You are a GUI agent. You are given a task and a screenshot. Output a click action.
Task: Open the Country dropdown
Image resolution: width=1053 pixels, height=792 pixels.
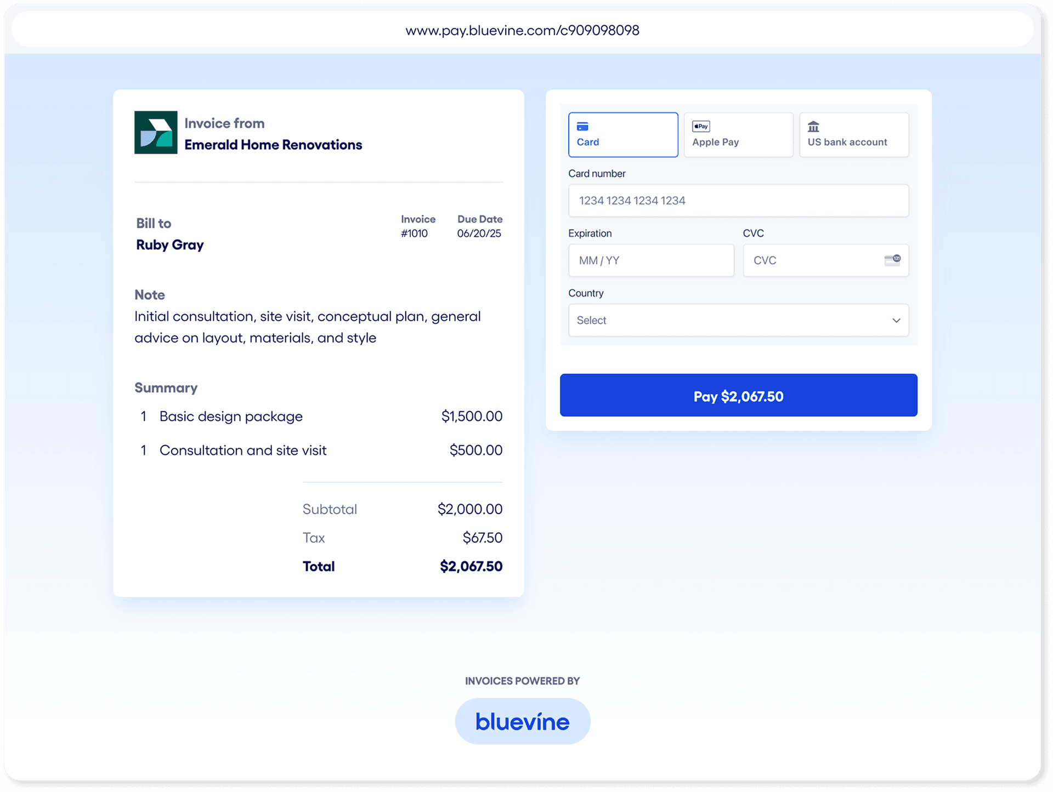pyautogui.click(x=738, y=320)
